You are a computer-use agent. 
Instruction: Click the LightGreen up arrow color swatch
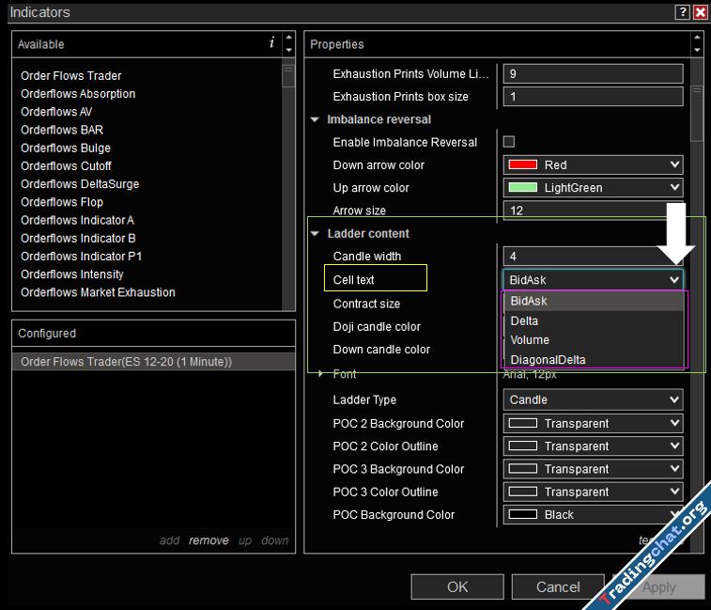(522, 188)
